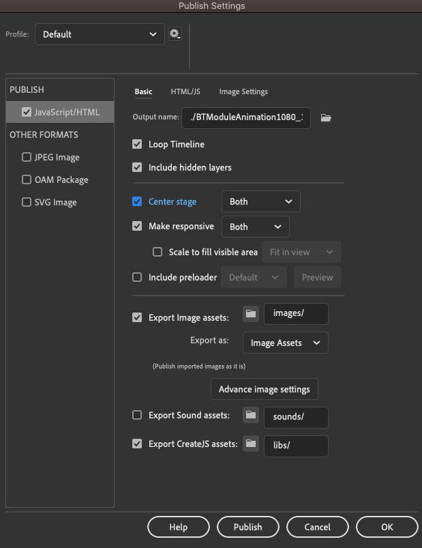
Task: Open the Output name folder browser icon
Action: (x=325, y=117)
